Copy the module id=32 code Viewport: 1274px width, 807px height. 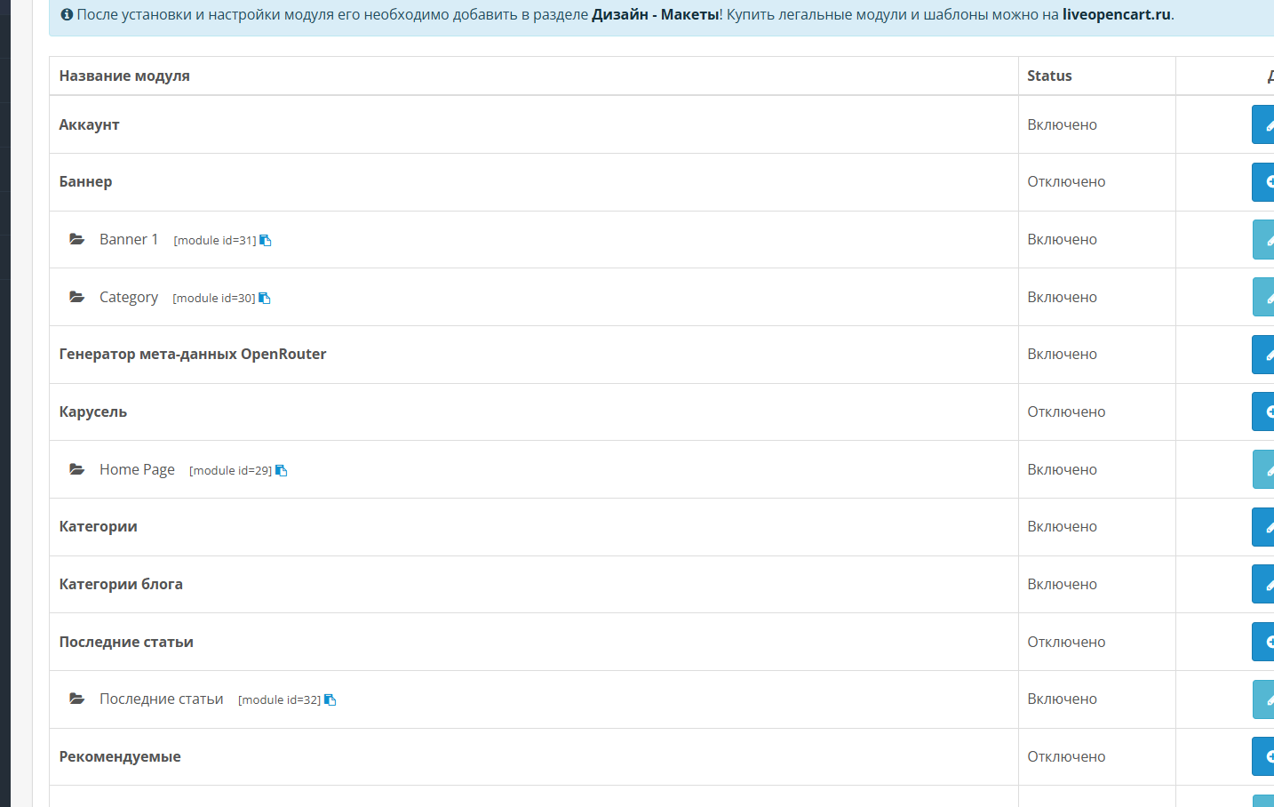coord(330,699)
